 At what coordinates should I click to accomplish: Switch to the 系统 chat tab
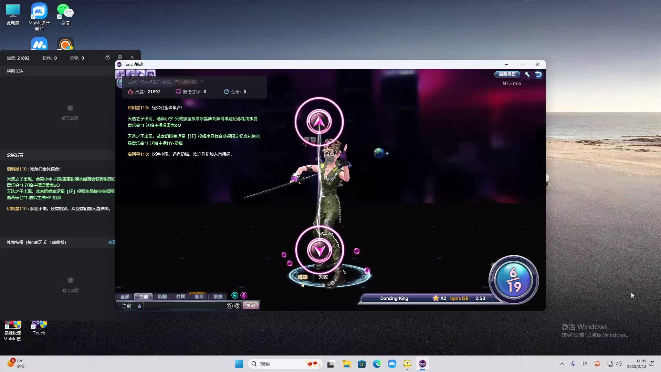pos(218,297)
